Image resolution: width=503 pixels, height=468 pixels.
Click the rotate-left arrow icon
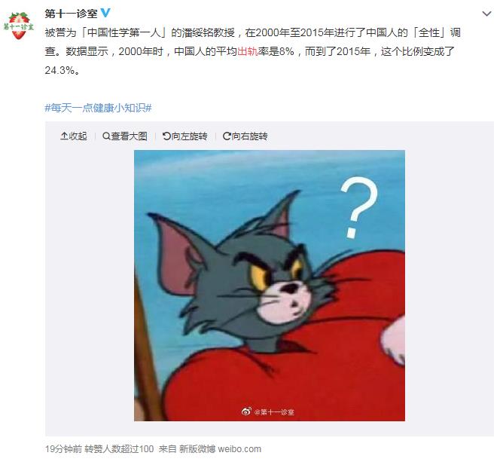(x=166, y=136)
